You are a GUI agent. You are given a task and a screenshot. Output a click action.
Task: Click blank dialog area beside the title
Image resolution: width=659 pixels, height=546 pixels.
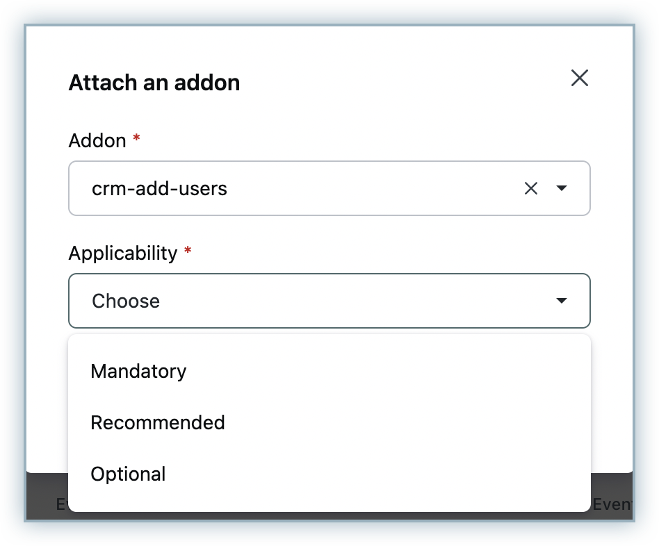tap(403, 83)
